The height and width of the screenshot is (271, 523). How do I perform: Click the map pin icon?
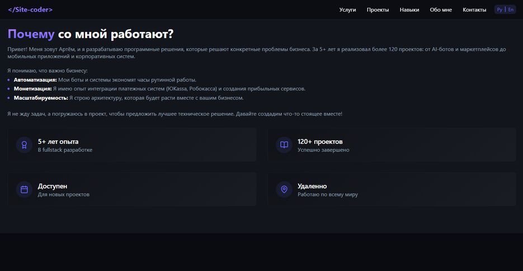point(284,190)
